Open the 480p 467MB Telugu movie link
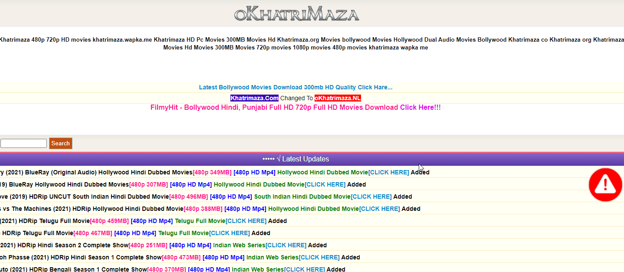The height and width of the screenshot is (272, 624). tap(93, 233)
